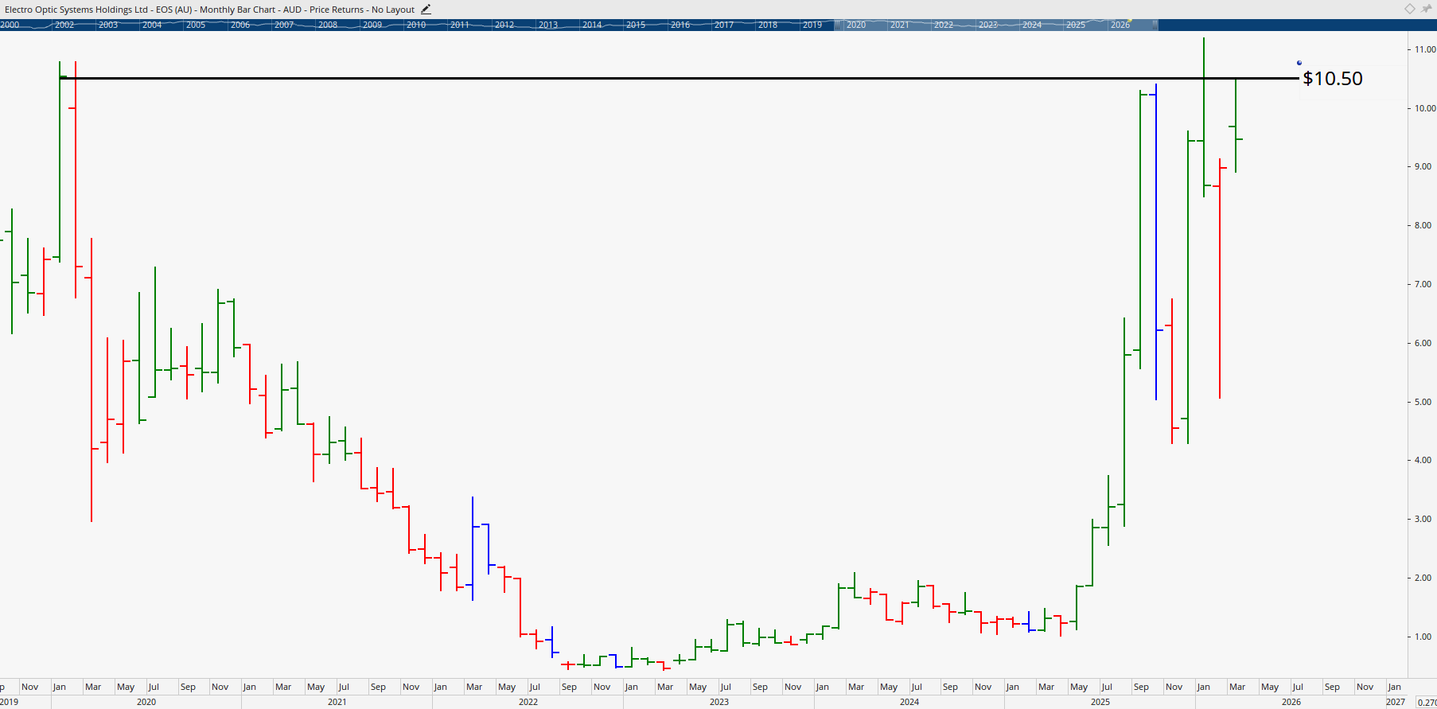Click 2022 in the navigator strip
Screen dimensions: 1437x709
coord(944,25)
